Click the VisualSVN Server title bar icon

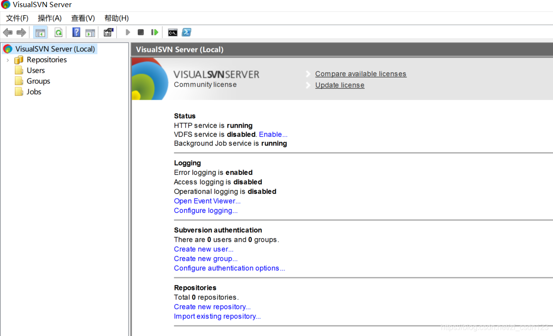point(6,5)
